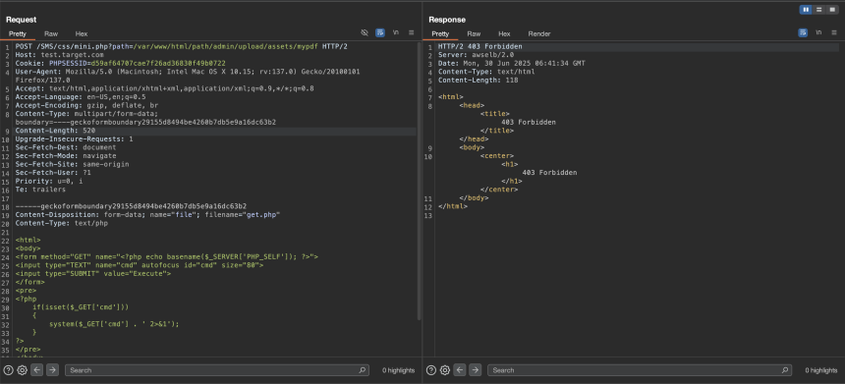Click the Response panel heading

coord(446,20)
